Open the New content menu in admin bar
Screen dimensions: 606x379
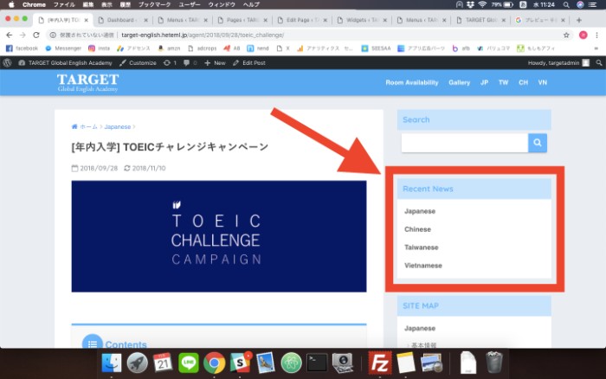tap(215, 63)
